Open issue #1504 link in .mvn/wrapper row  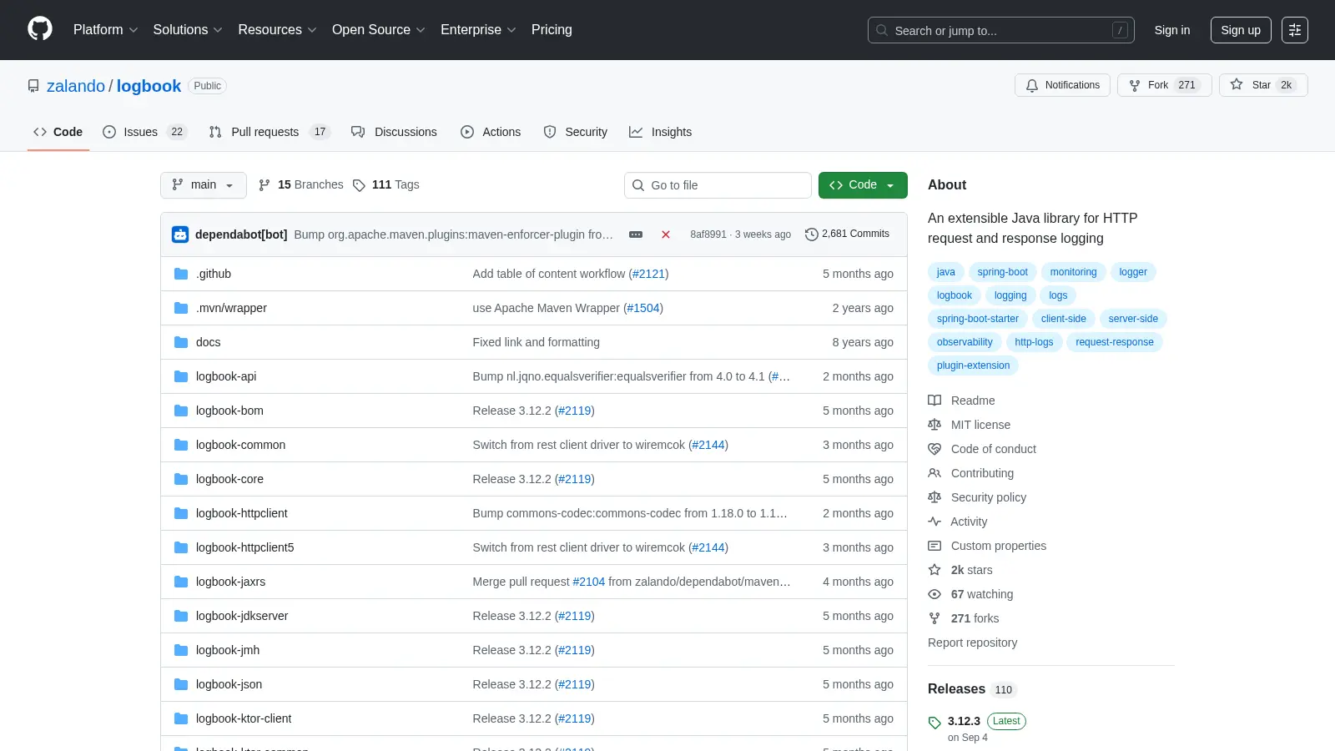click(x=643, y=308)
